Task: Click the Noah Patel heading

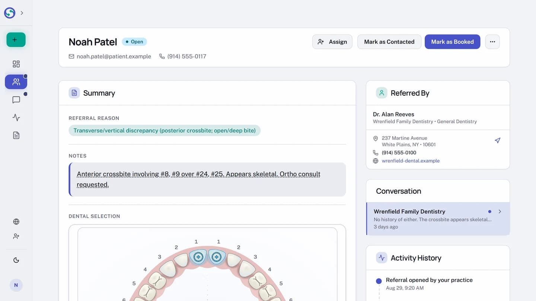Action: click(93, 42)
